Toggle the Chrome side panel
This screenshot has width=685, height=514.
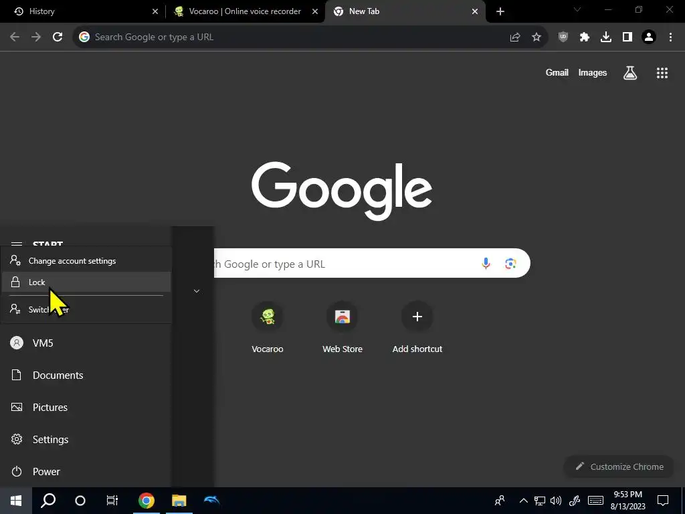627,37
